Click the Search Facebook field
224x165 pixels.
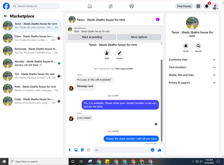pyautogui.click(x=36, y=6)
